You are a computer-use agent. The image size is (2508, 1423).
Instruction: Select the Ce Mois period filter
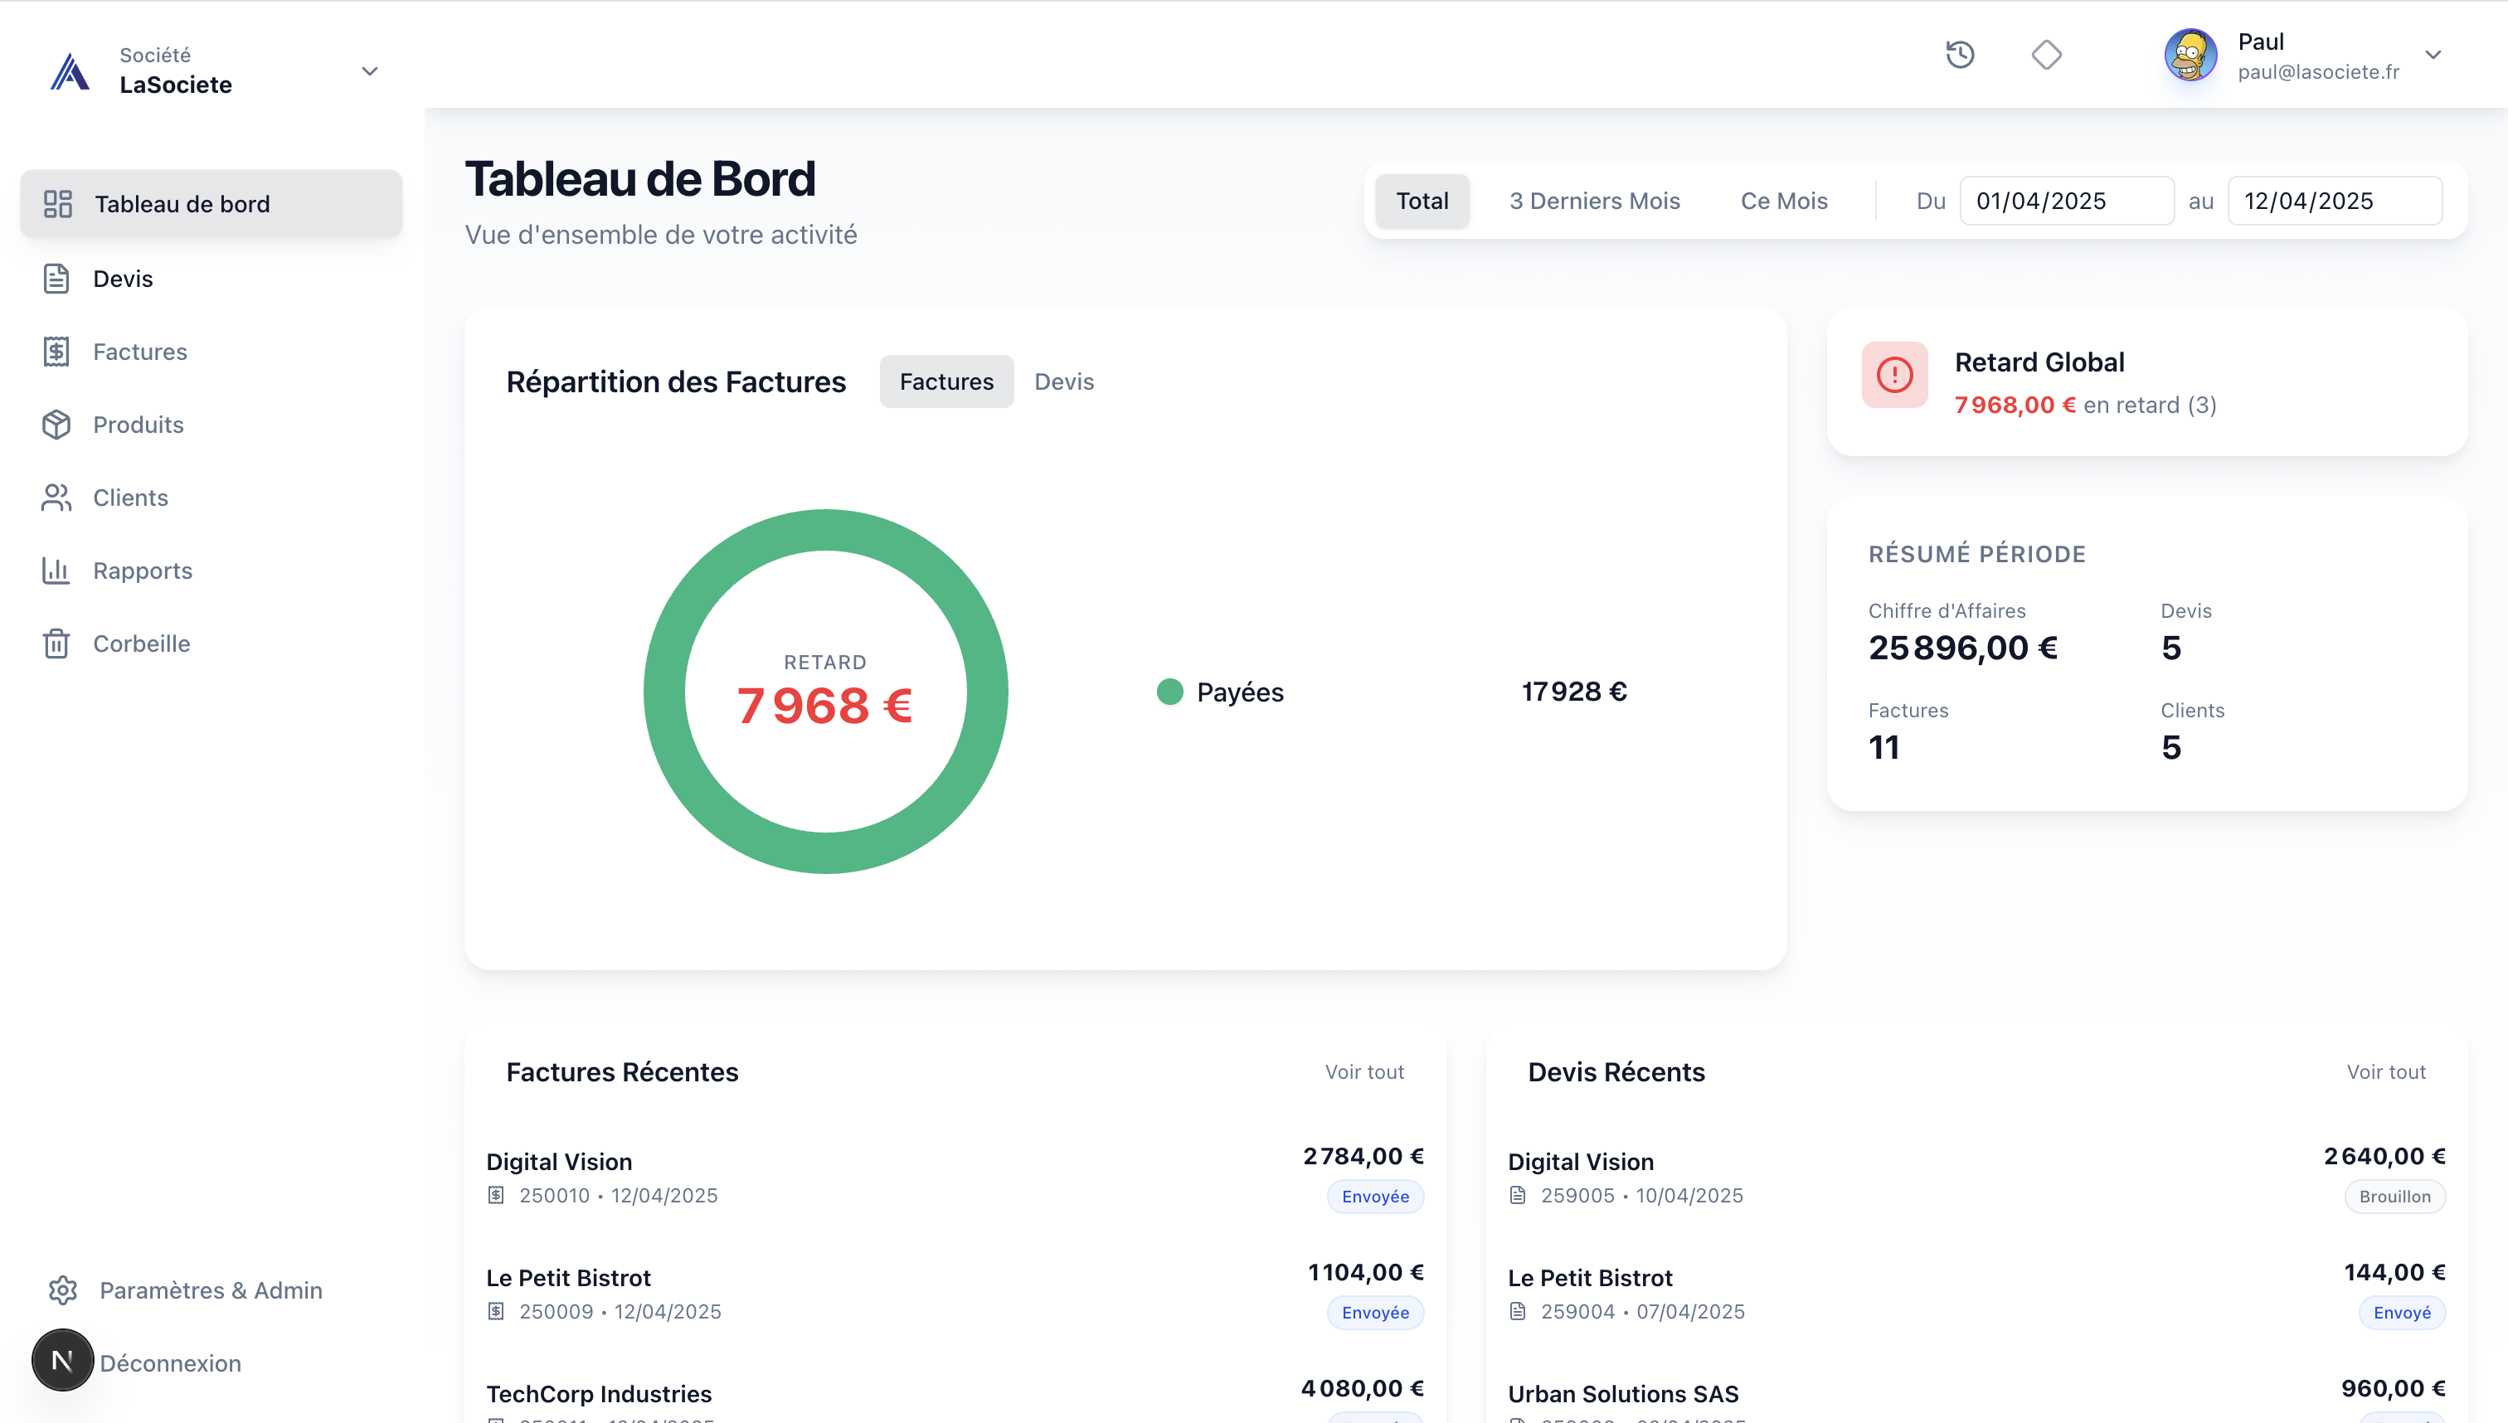point(1784,201)
